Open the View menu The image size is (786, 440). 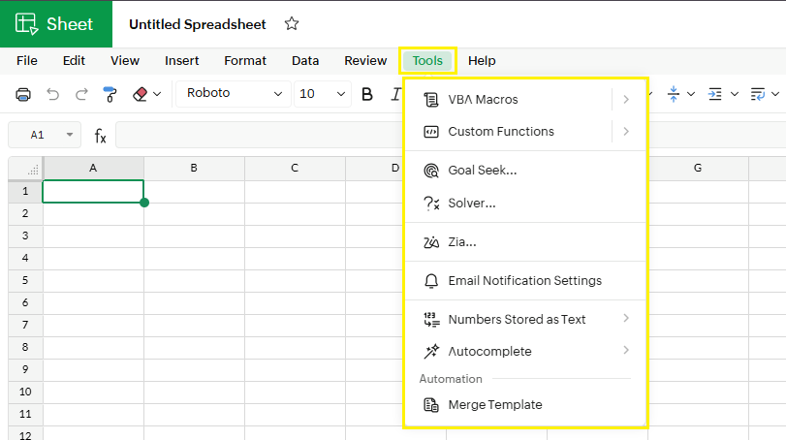point(125,61)
